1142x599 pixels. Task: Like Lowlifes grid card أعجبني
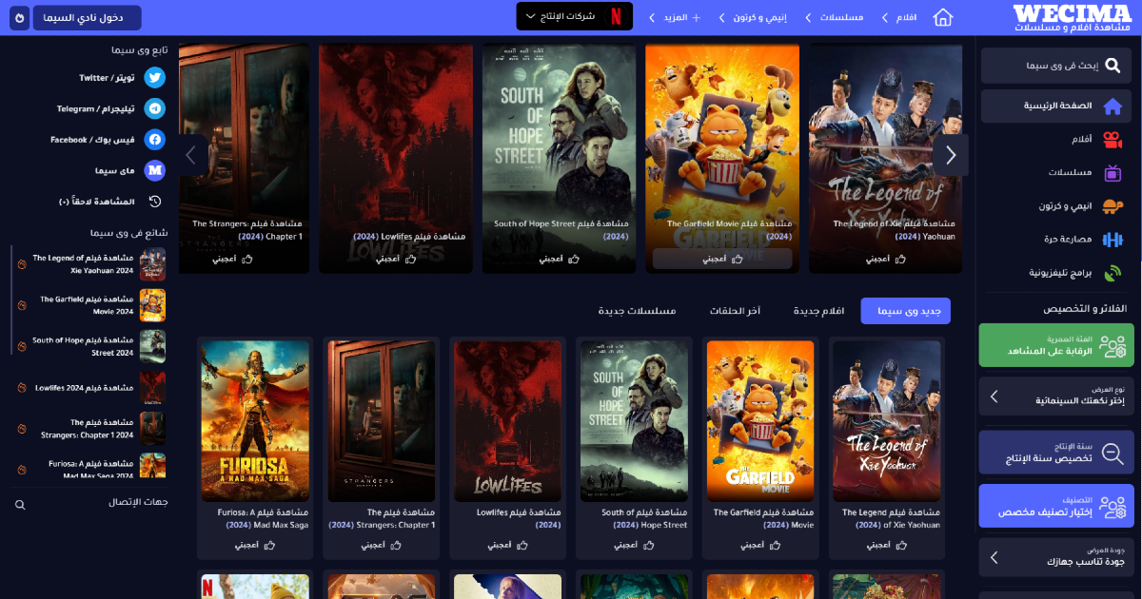click(x=507, y=545)
